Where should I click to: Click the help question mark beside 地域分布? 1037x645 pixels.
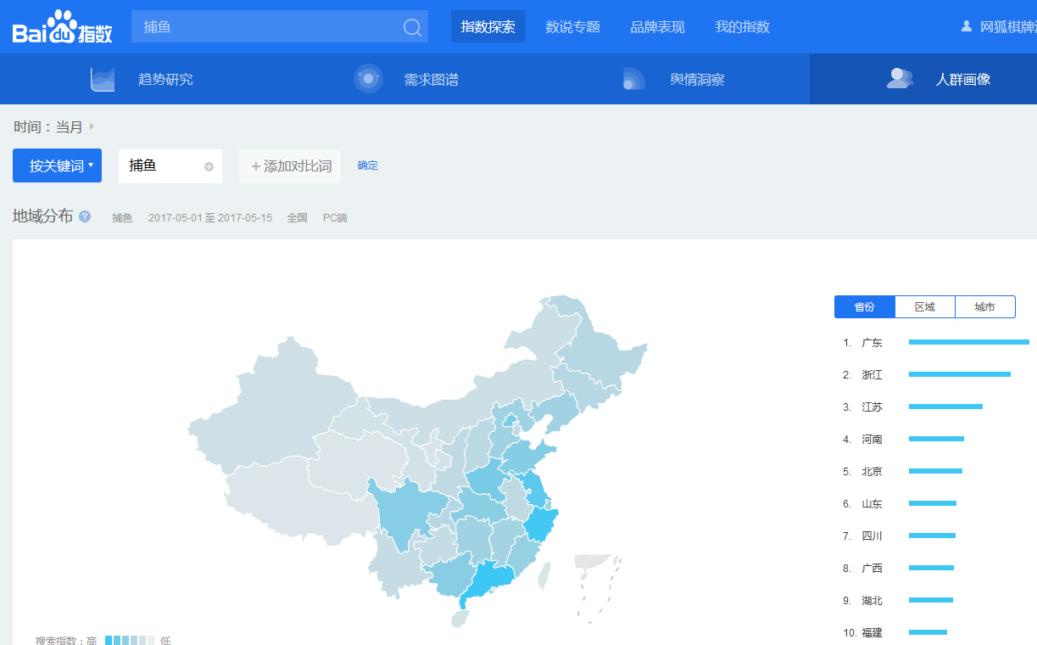click(85, 216)
